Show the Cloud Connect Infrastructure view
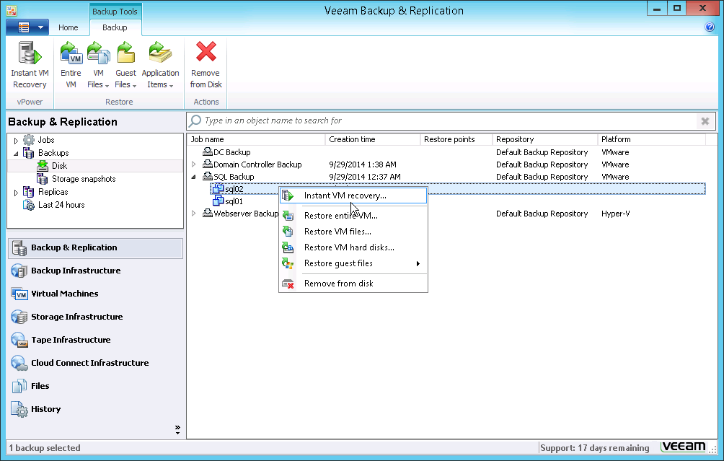Image resolution: width=724 pixels, height=461 pixels. 96,363
